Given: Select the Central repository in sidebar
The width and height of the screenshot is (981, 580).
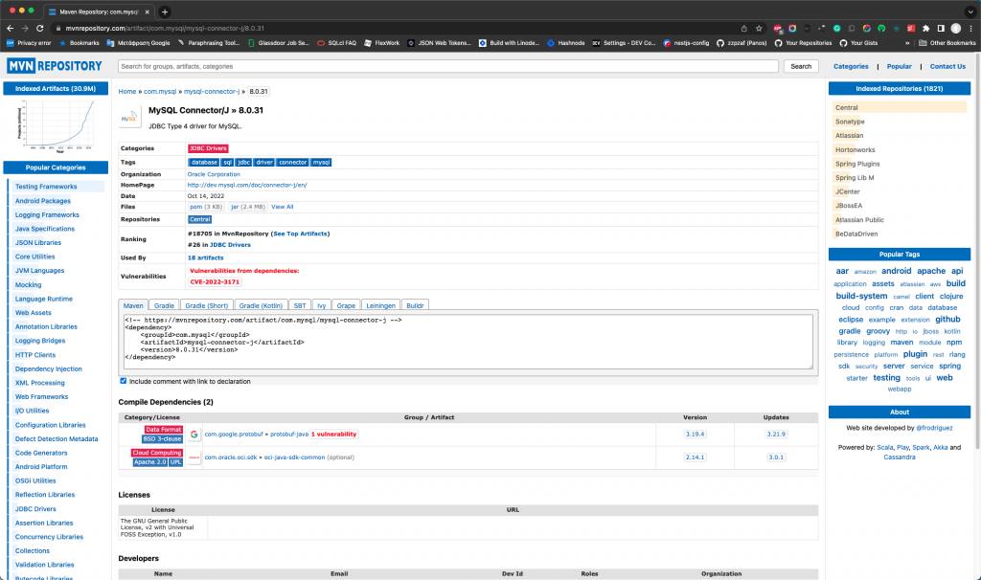Looking at the screenshot, I should click(x=899, y=107).
